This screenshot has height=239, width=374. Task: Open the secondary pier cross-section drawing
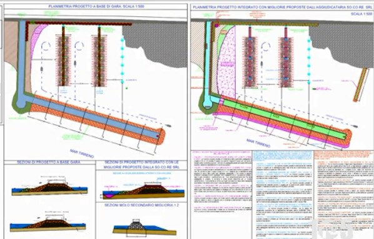144,227
